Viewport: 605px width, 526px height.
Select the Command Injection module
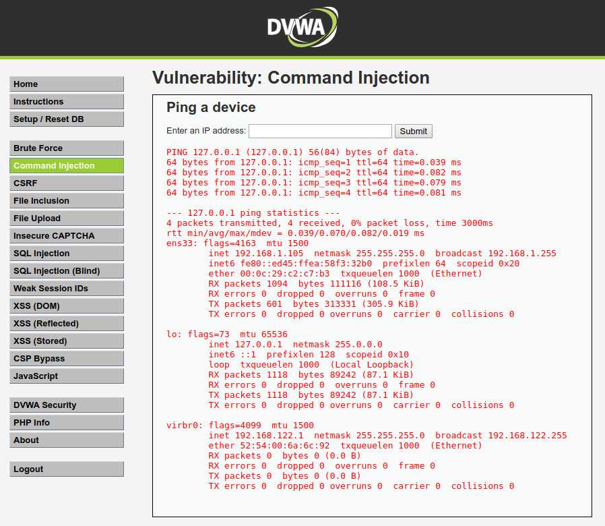[x=67, y=166]
